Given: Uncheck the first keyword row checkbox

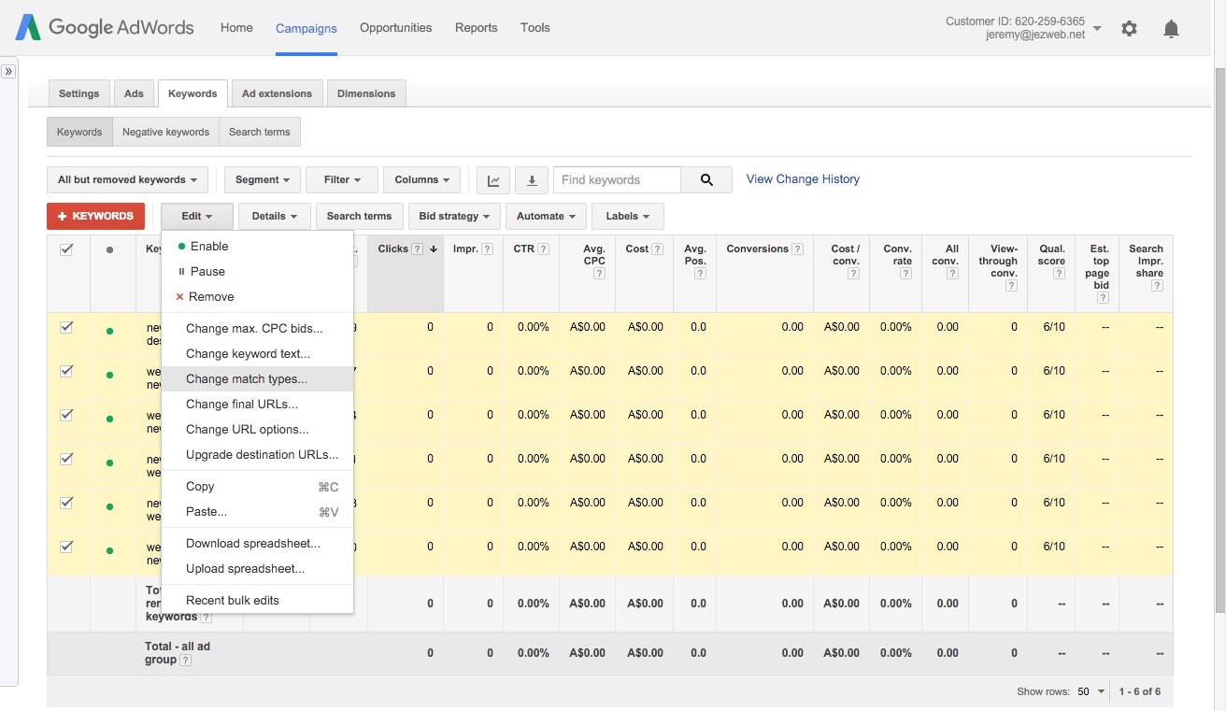Looking at the screenshot, I should 67,327.
